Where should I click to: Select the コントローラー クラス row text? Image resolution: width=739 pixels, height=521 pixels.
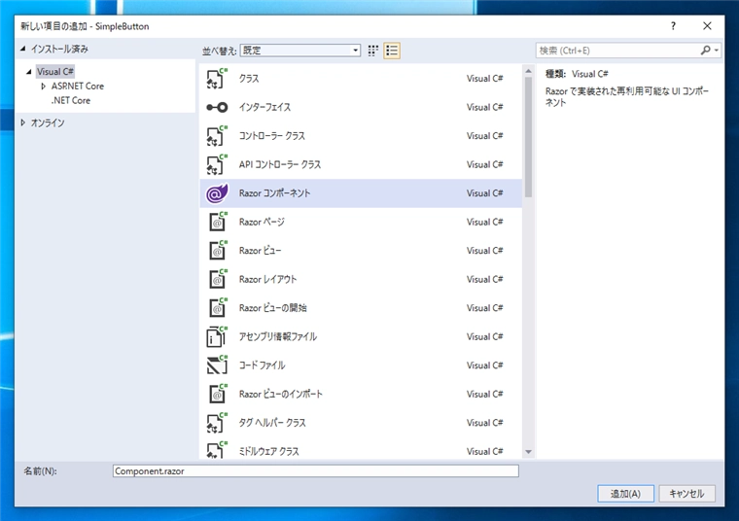coord(272,136)
